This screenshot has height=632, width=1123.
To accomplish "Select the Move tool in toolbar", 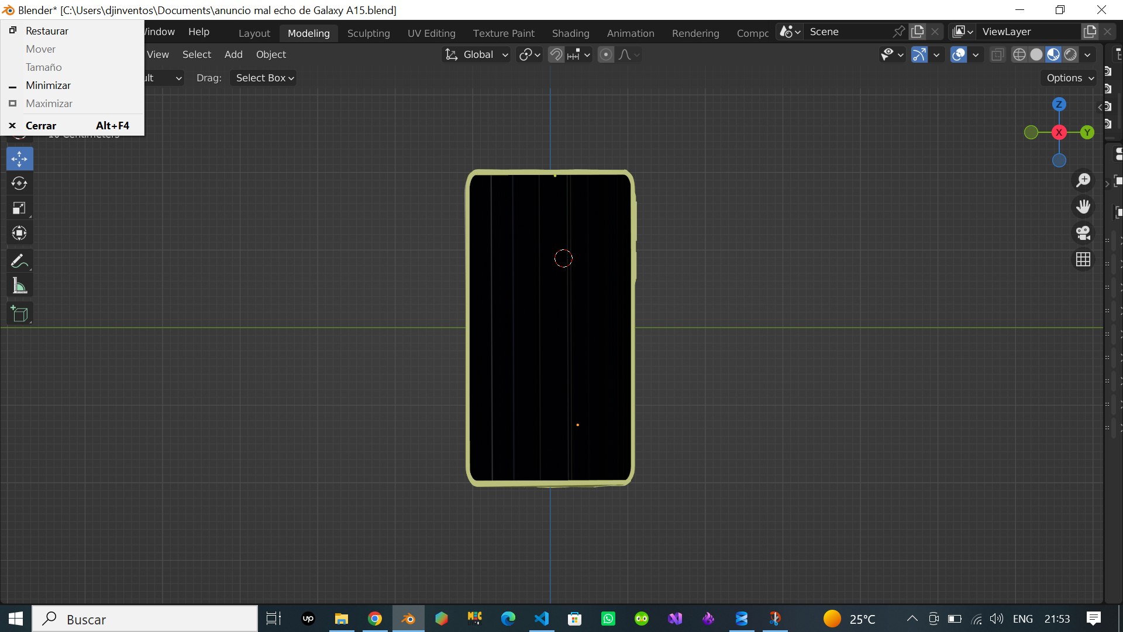I will click(x=19, y=159).
